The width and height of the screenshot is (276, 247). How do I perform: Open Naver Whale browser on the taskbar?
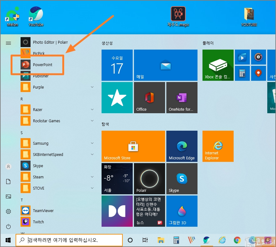coord(207,240)
